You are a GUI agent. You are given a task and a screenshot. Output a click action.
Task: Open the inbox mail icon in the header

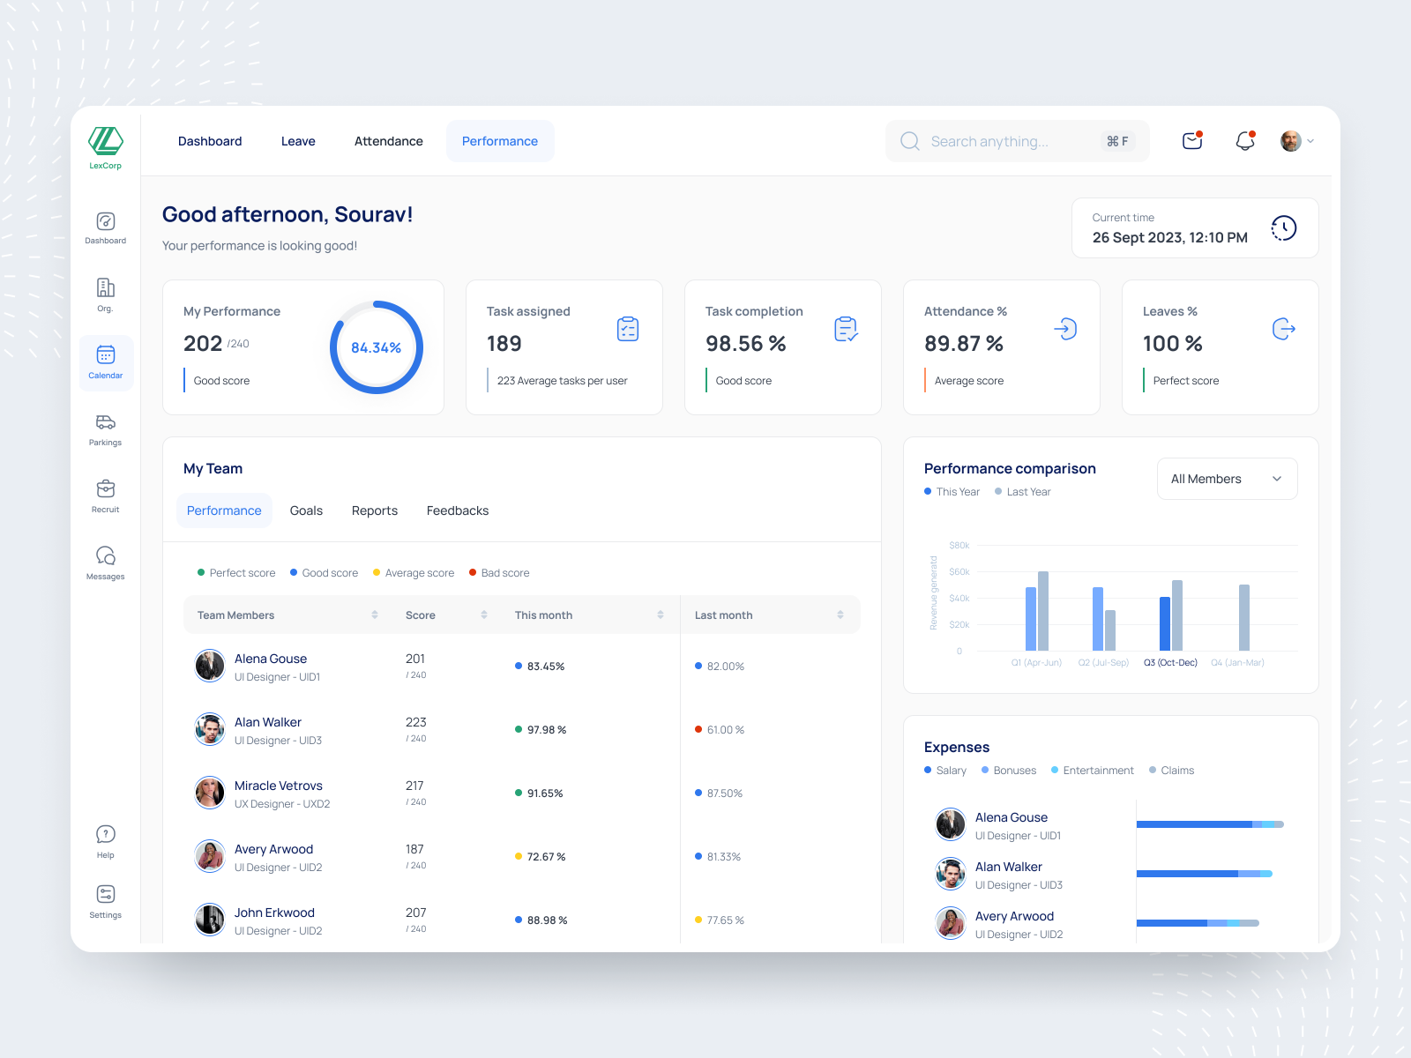[x=1191, y=140]
